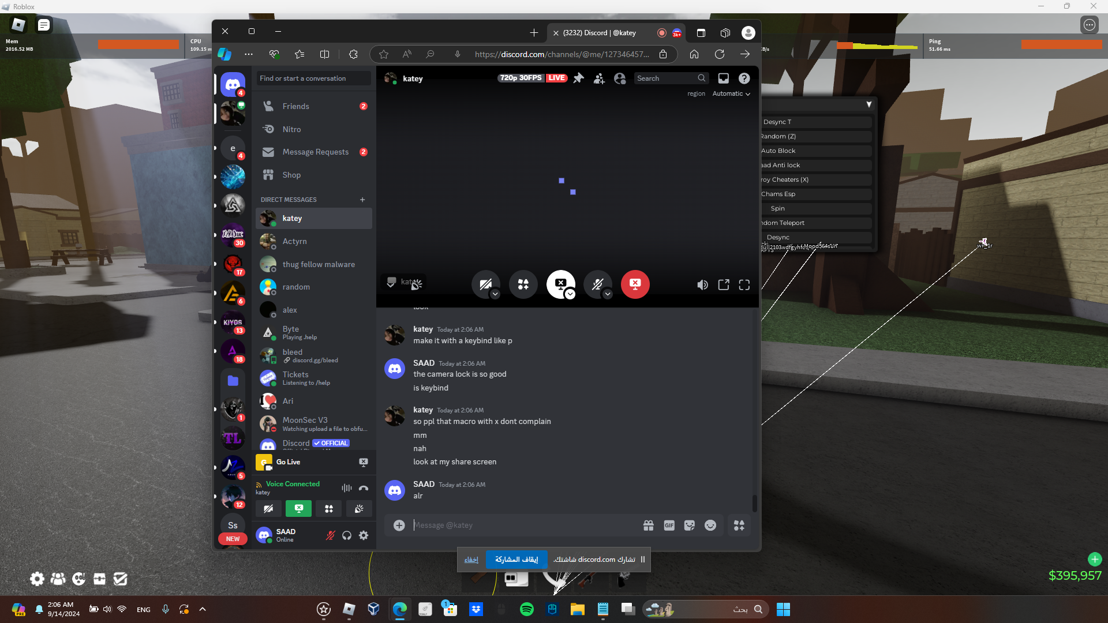This screenshot has height=623, width=1108.
Task: Click the Go Live stream entry
Action: 314,462
